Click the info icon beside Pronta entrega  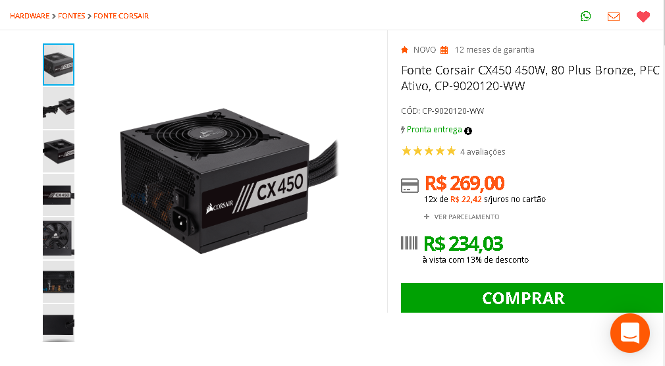[x=467, y=130]
